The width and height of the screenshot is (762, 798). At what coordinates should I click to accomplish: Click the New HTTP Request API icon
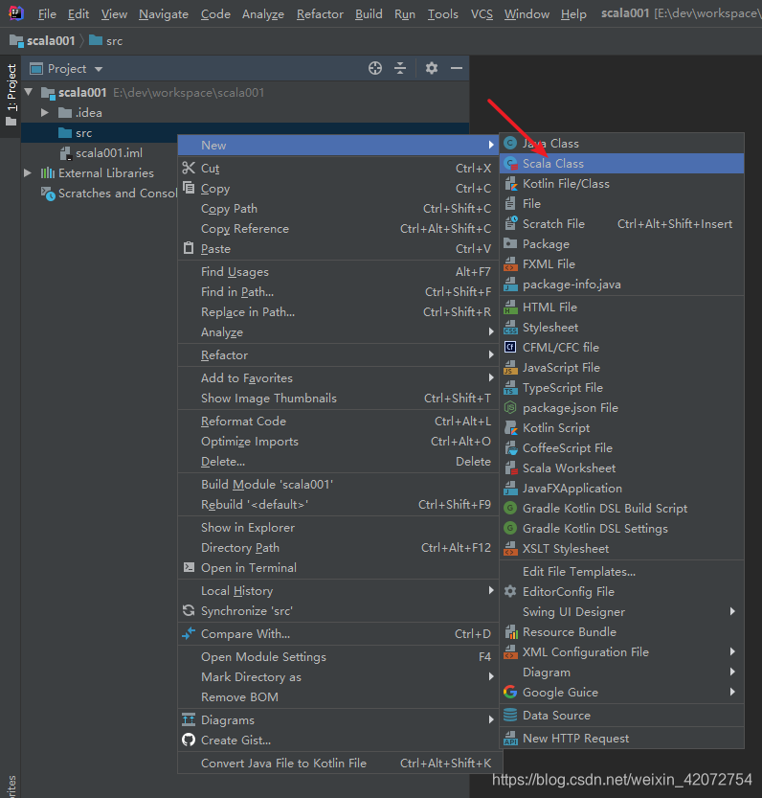coord(510,738)
